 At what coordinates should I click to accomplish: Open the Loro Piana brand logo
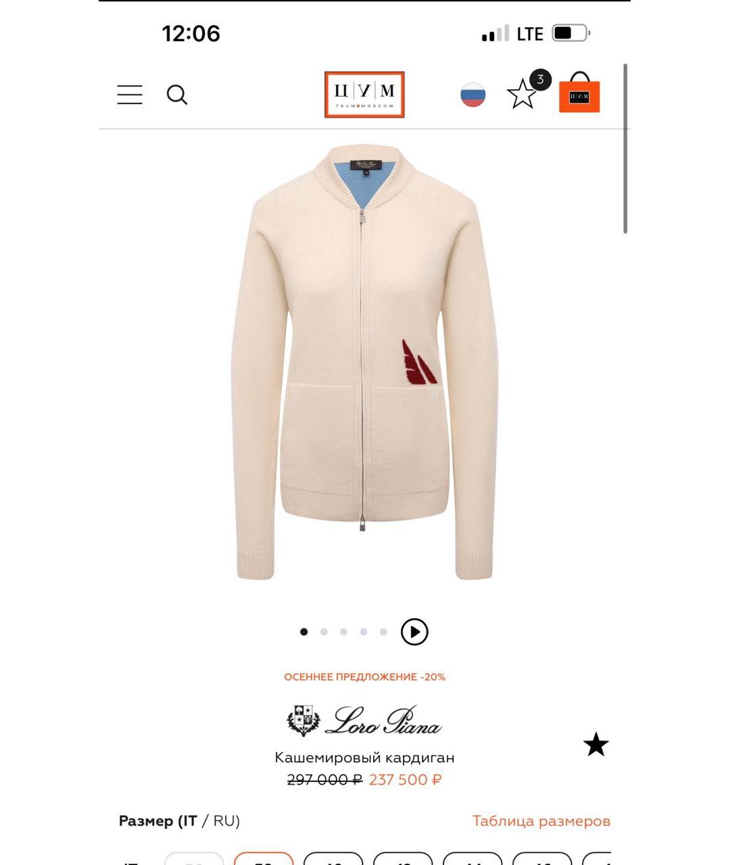coord(364,720)
